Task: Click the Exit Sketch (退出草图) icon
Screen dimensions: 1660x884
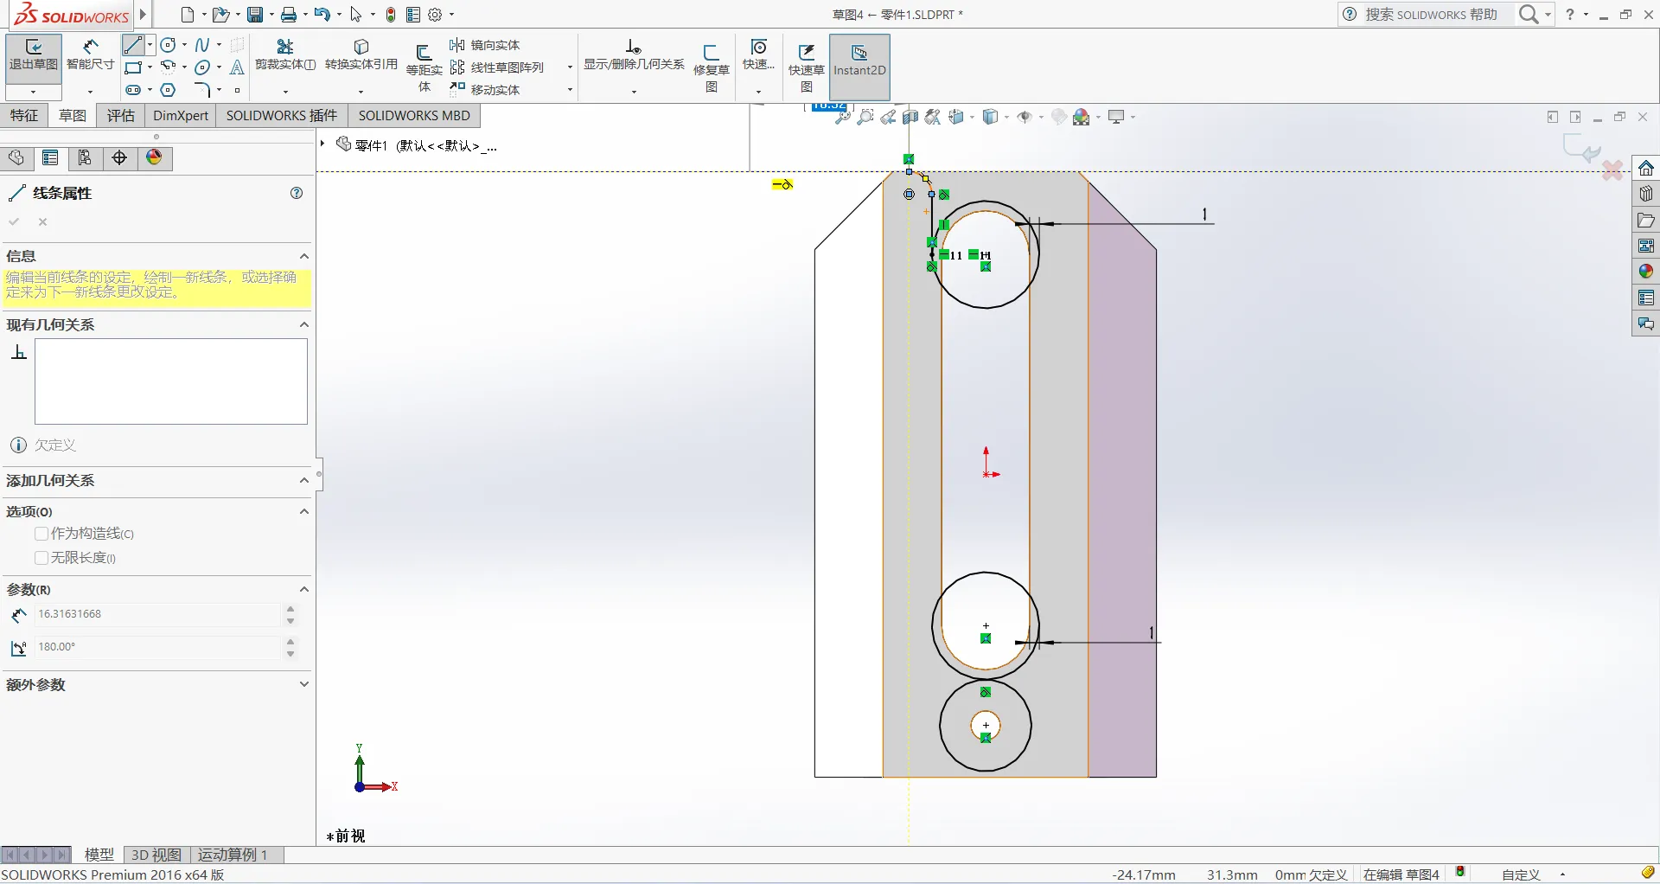Action: [33, 48]
